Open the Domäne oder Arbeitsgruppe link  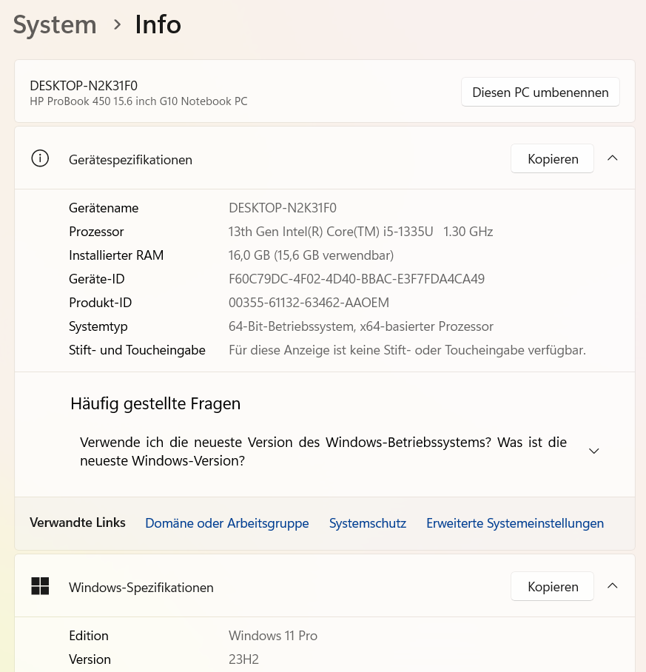[x=227, y=523]
